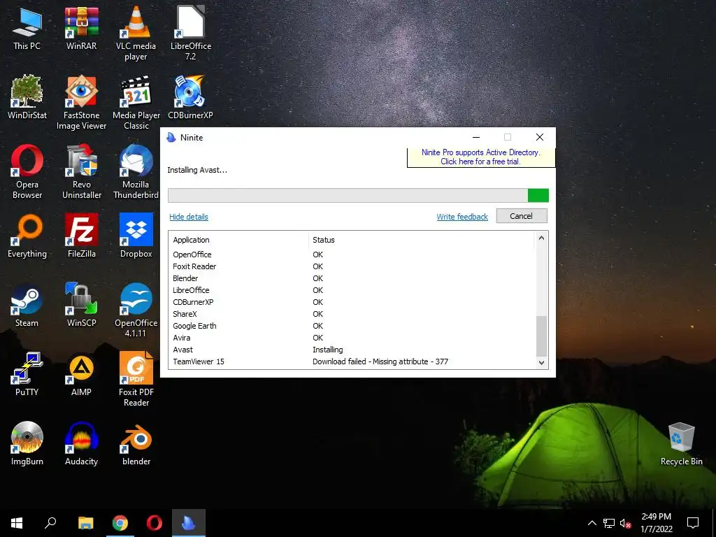Select the Everything search shortcut

click(27, 236)
